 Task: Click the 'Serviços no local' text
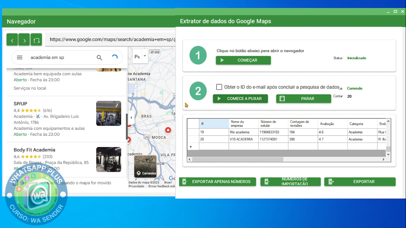(30, 88)
